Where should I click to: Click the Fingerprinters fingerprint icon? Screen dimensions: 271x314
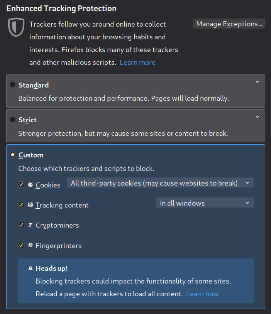(x=30, y=245)
